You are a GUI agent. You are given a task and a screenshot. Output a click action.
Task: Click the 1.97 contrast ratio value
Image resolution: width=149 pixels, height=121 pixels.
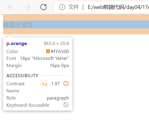55,84
